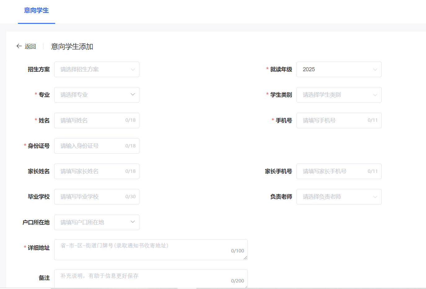Click the 就读年级 dropdown arrow icon
The image size is (426, 289).
click(x=375, y=69)
